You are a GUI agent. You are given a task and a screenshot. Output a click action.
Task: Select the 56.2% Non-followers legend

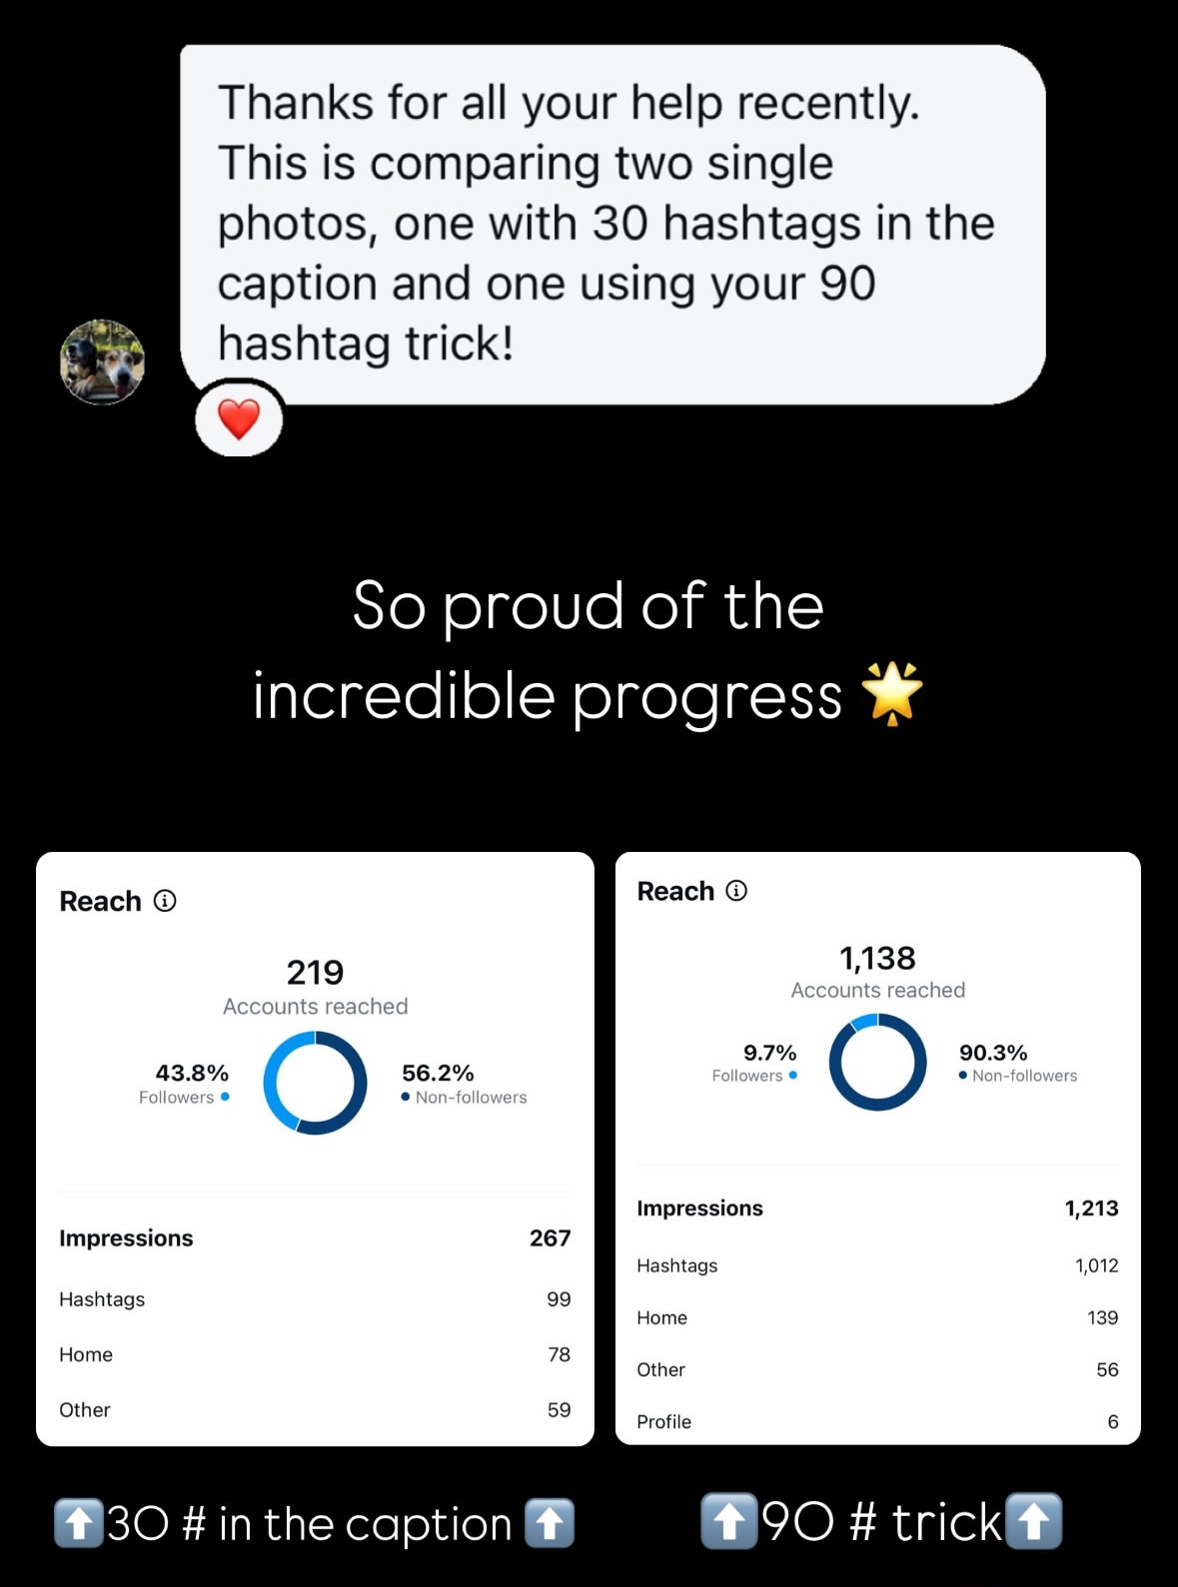(x=464, y=1084)
